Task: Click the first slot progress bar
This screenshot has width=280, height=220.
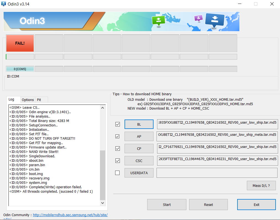Action: click(x=20, y=57)
